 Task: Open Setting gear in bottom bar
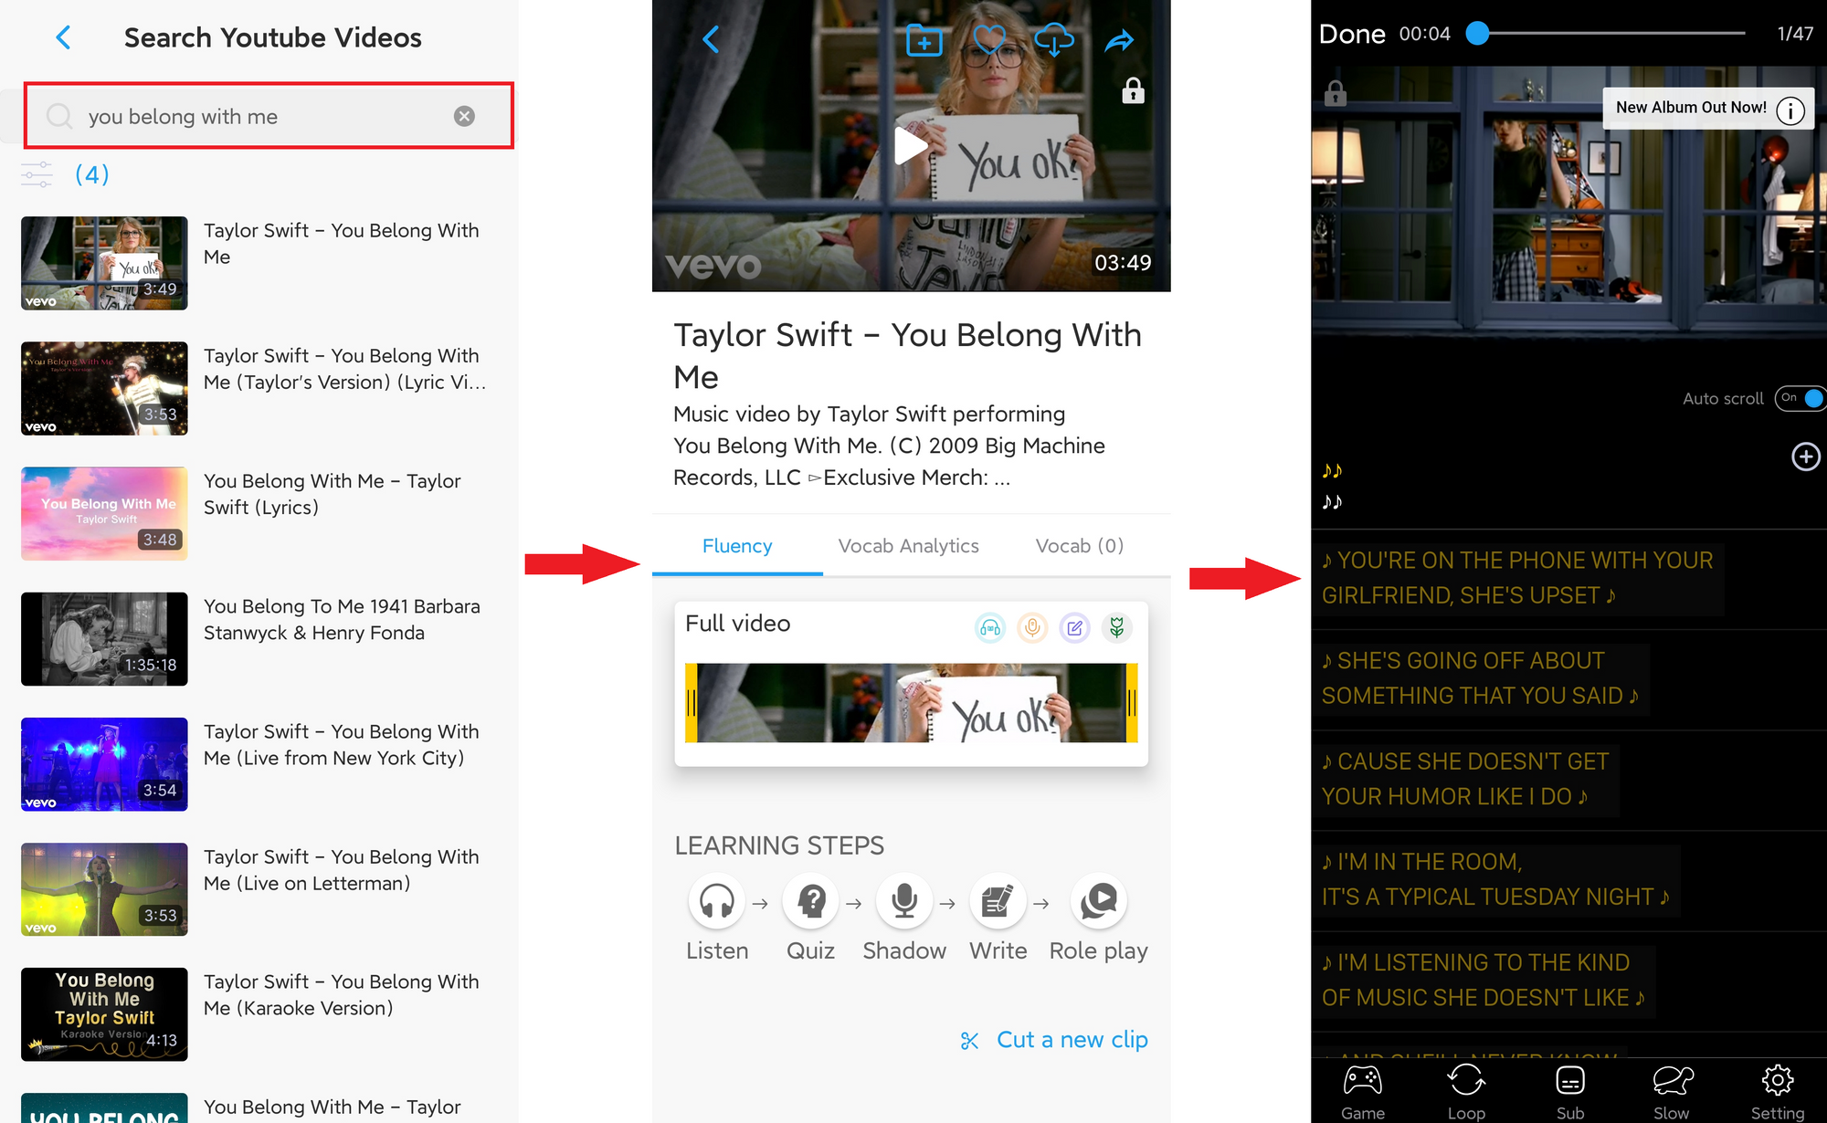click(1777, 1091)
